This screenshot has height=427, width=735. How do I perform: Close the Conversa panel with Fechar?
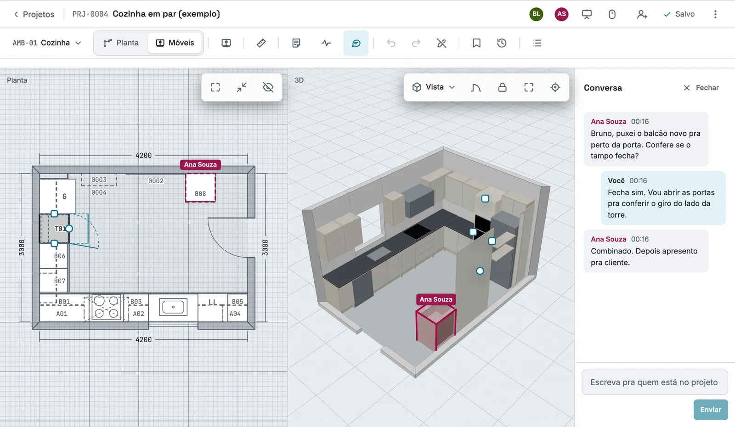pos(701,88)
